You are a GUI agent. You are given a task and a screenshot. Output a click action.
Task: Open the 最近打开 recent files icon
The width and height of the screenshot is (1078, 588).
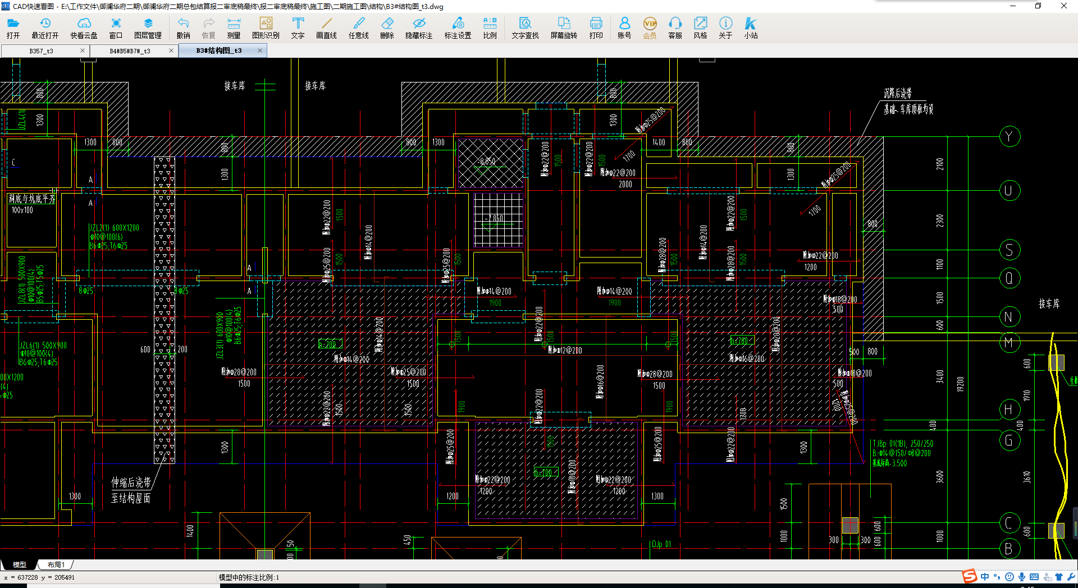pyautogui.click(x=45, y=27)
